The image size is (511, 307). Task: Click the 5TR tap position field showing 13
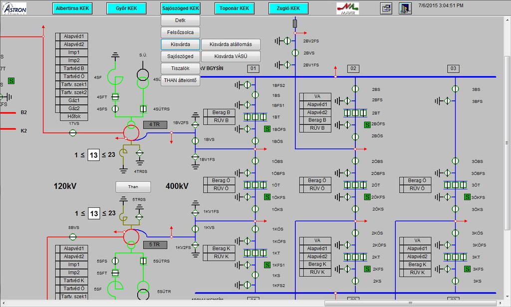tap(93, 214)
